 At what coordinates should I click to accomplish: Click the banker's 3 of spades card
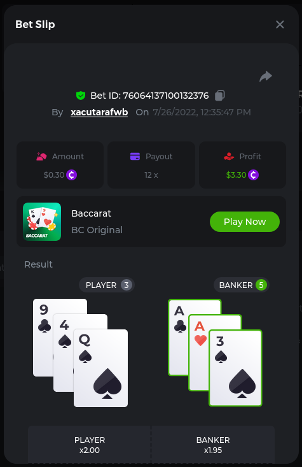click(x=235, y=368)
